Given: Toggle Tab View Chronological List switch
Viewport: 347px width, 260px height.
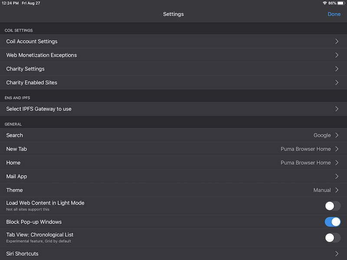Looking at the screenshot, I should 333,237.
